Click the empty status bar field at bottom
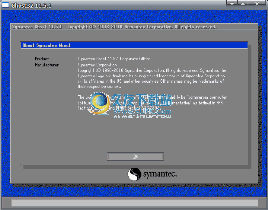268x210 pixels. (135, 202)
